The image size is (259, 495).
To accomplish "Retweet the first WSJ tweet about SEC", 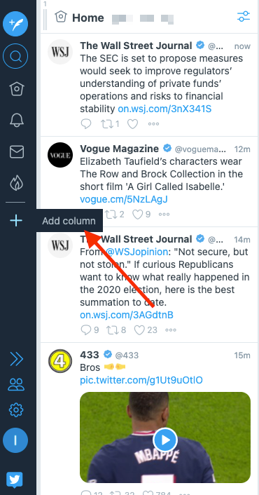I will [106, 124].
